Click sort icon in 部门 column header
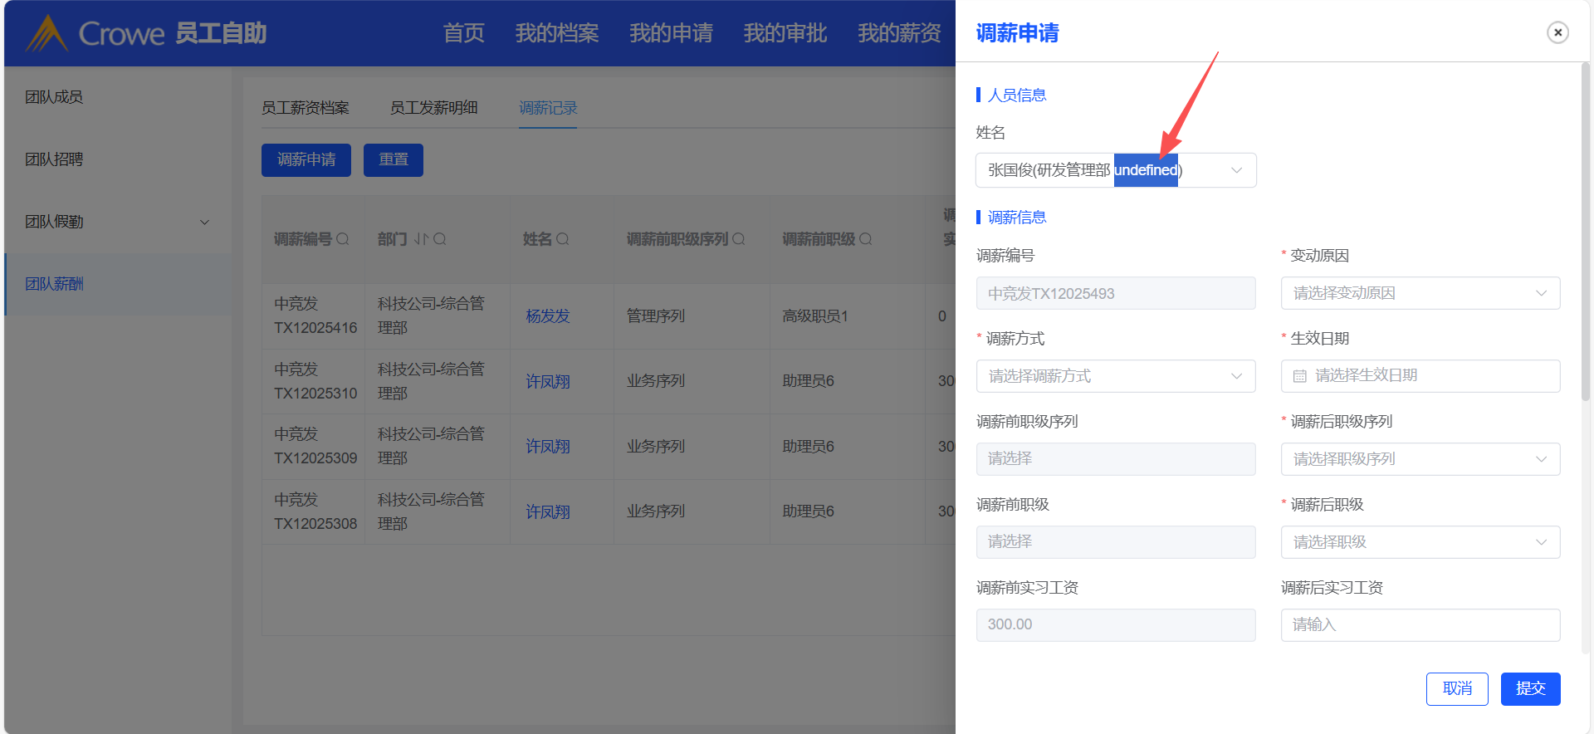The width and height of the screenshot is (1594, 734). (x=421, y=239)
